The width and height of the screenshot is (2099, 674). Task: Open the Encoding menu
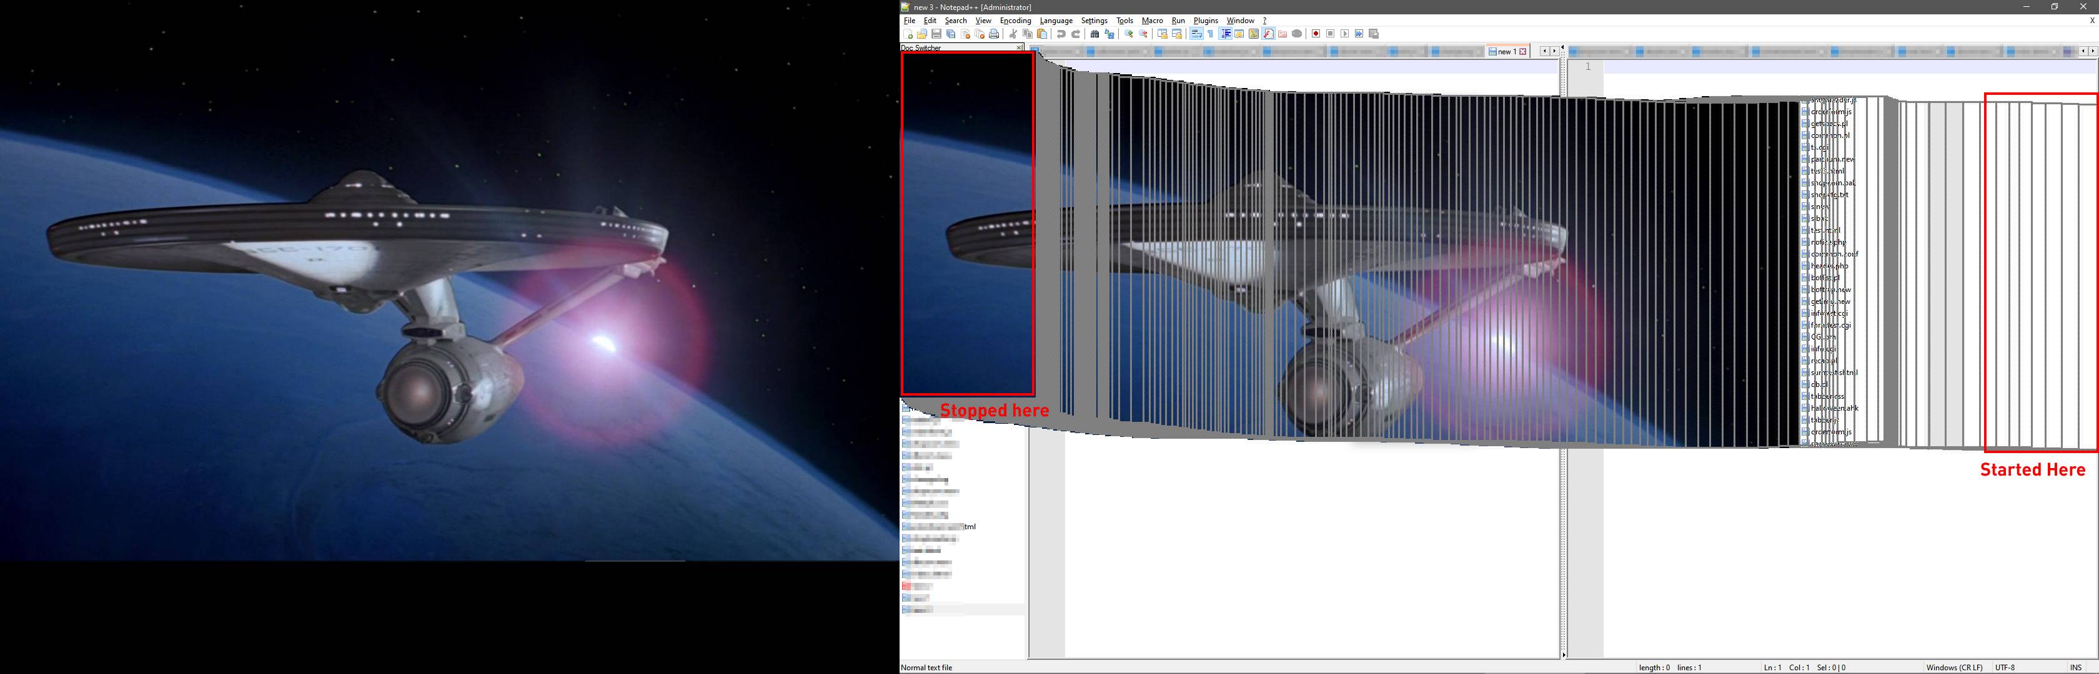[x=1015, y=21]
